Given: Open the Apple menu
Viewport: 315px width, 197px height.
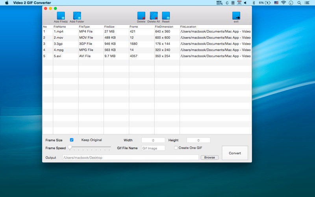Looking at the screenshot, I should pyautogui.click(x=7, y=3).
